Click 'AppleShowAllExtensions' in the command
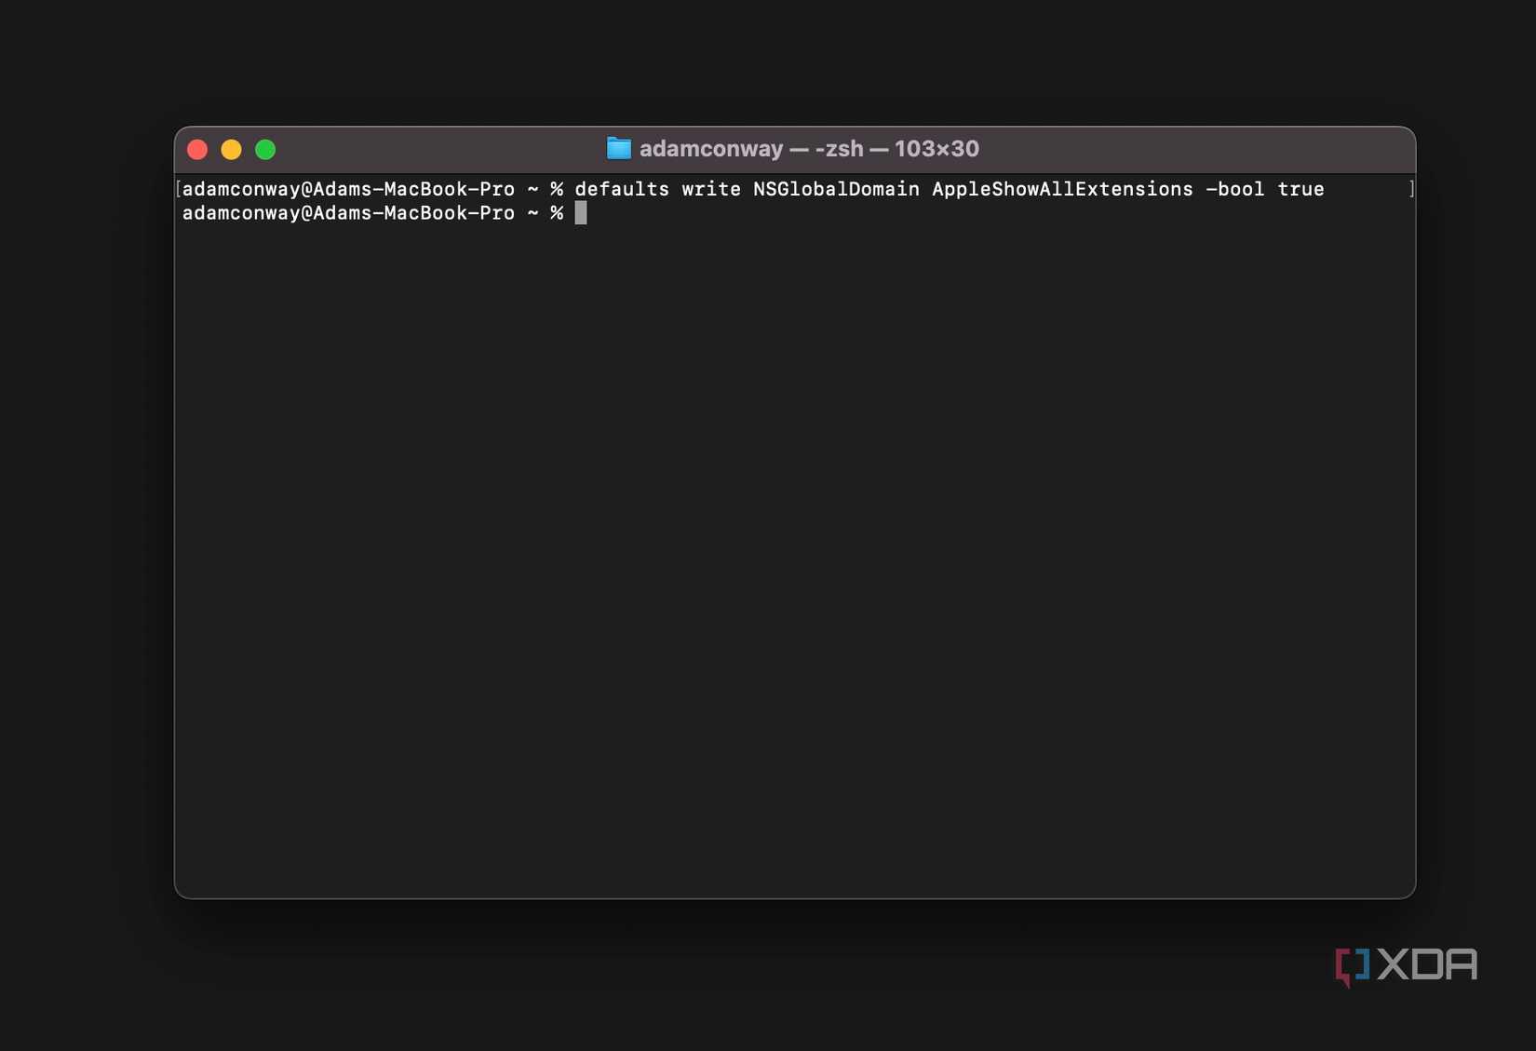 1062,189
